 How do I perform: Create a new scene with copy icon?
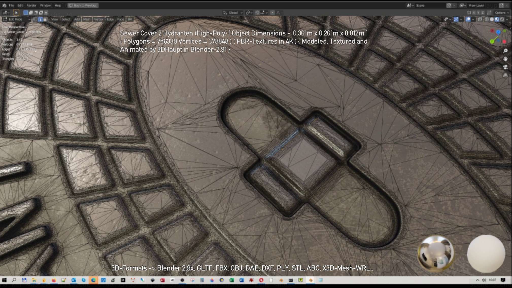(x=449, y=5)
